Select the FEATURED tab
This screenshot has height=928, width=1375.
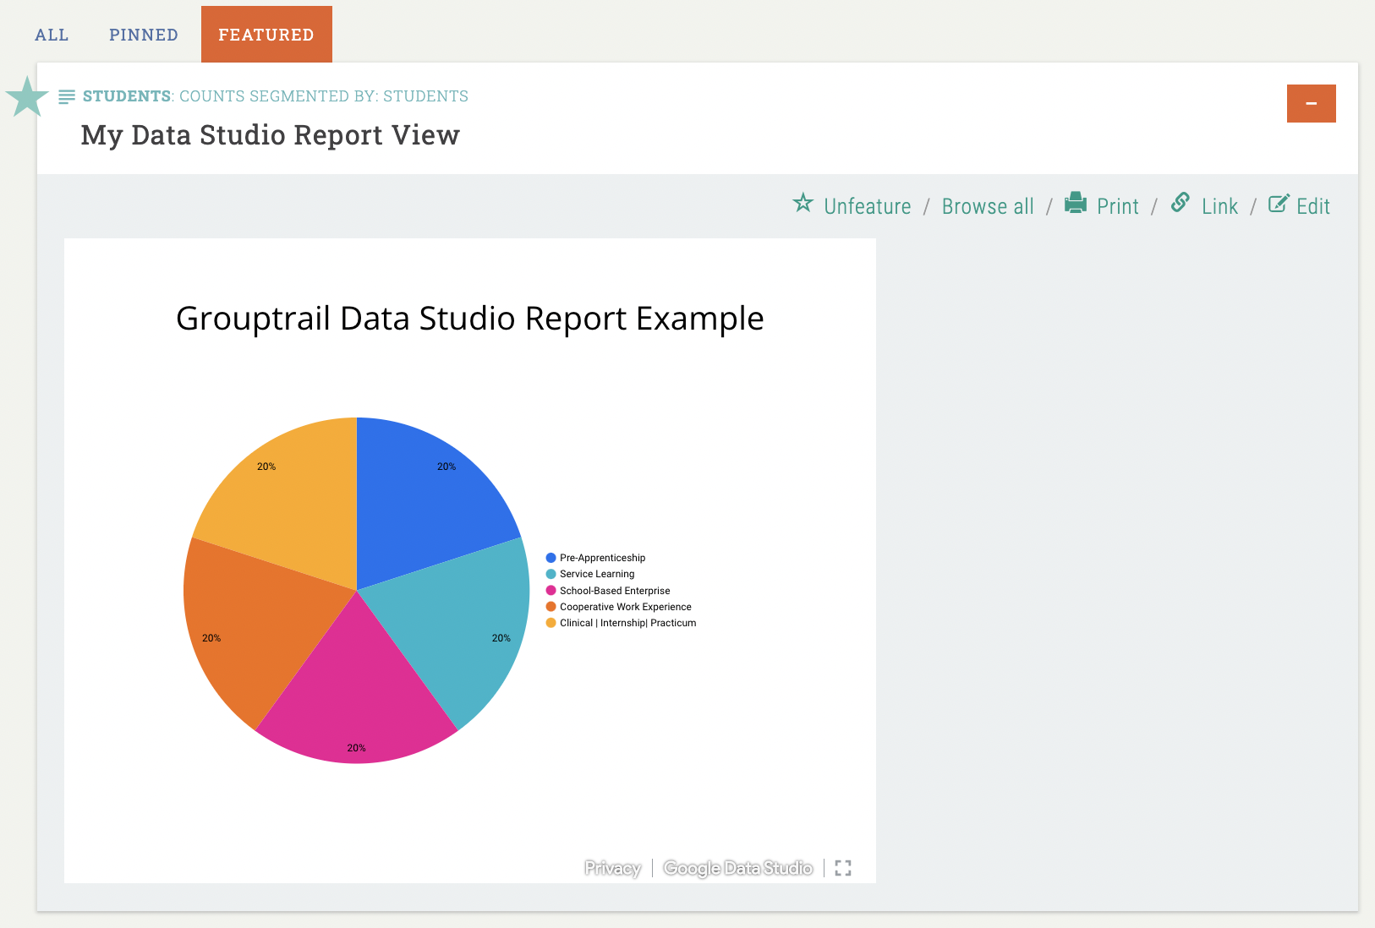(266, 35)
